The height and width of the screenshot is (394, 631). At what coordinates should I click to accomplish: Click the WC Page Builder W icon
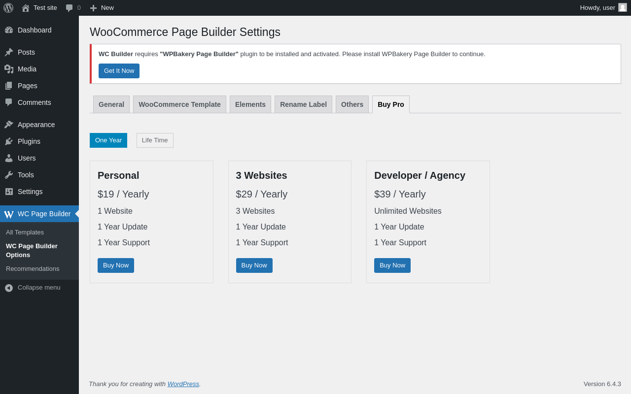tap(9, 214)
